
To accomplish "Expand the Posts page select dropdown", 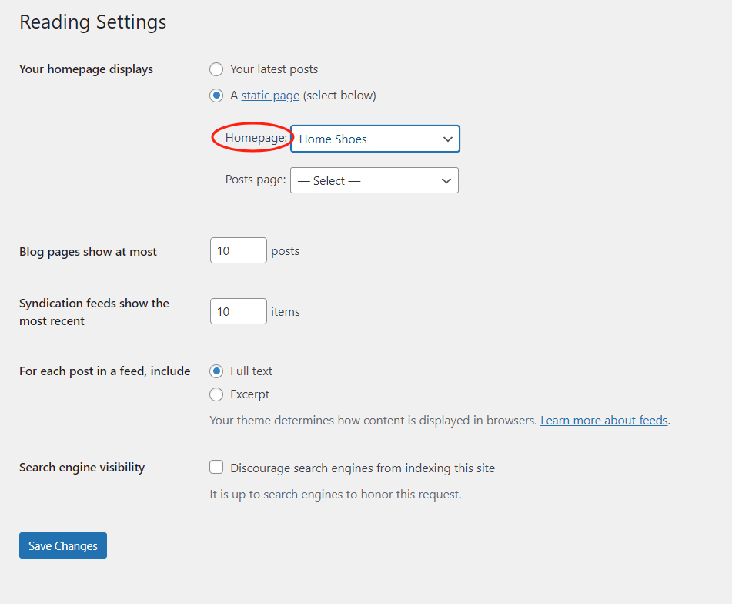I will coord(366,181).
